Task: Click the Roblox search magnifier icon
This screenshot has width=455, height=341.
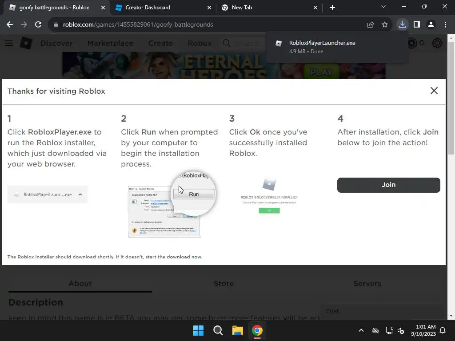Action: click(x=226, y=43)
